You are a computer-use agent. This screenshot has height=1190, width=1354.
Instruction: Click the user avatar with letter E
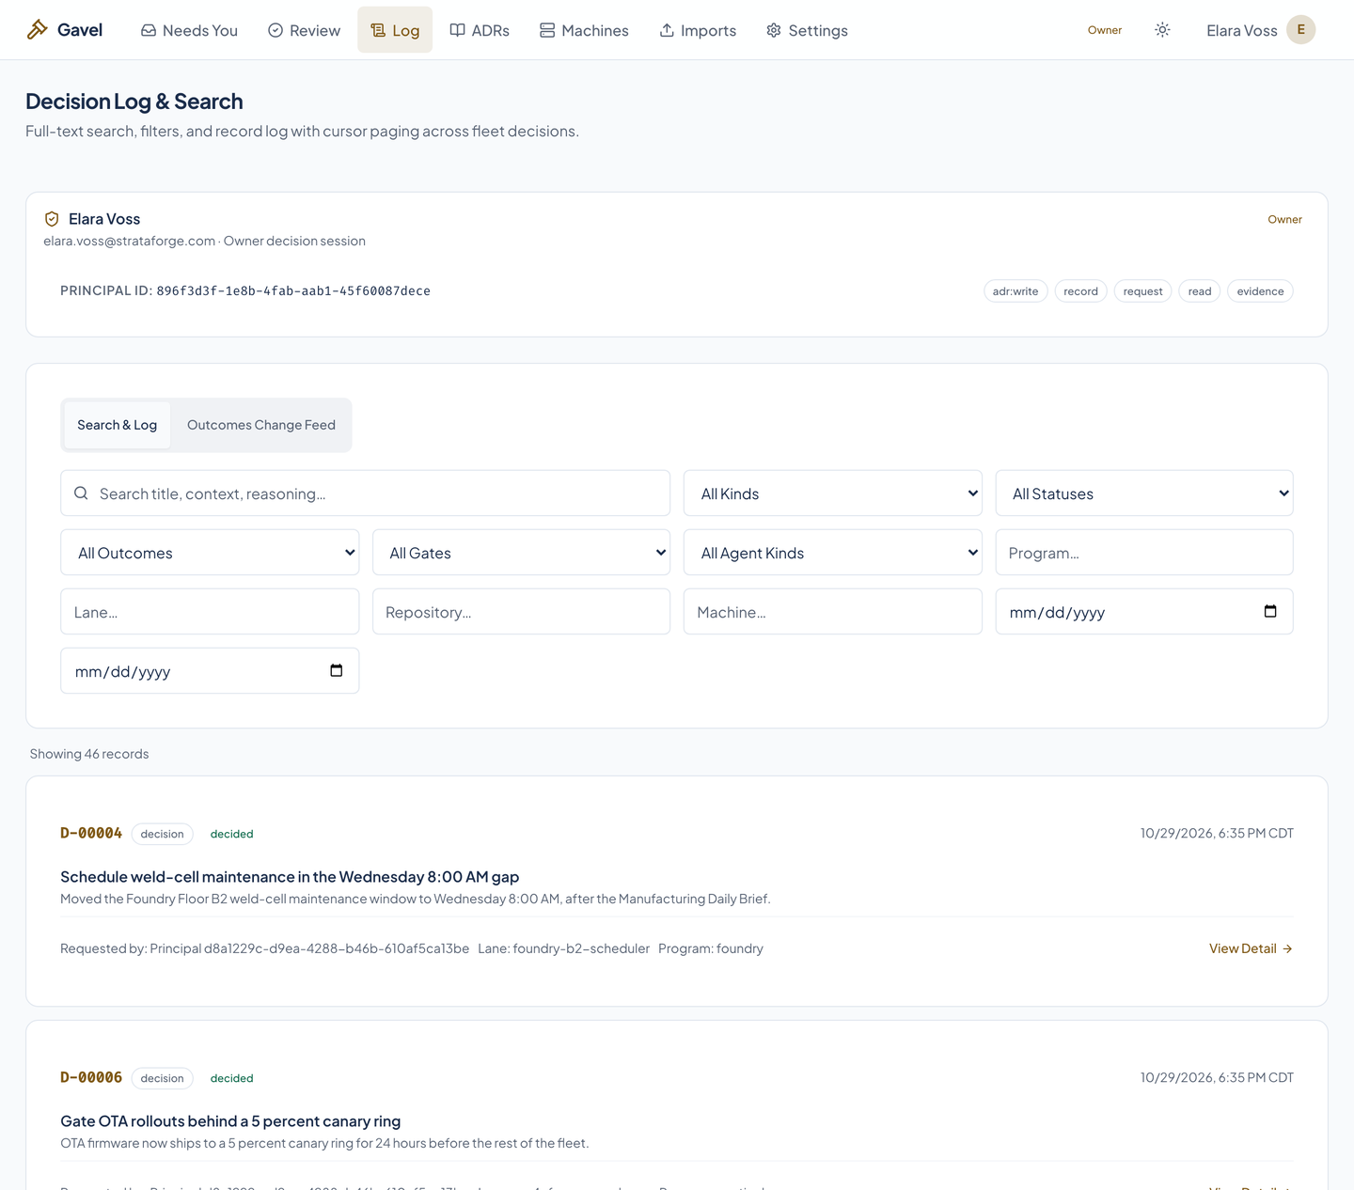tap(1300, 30)
